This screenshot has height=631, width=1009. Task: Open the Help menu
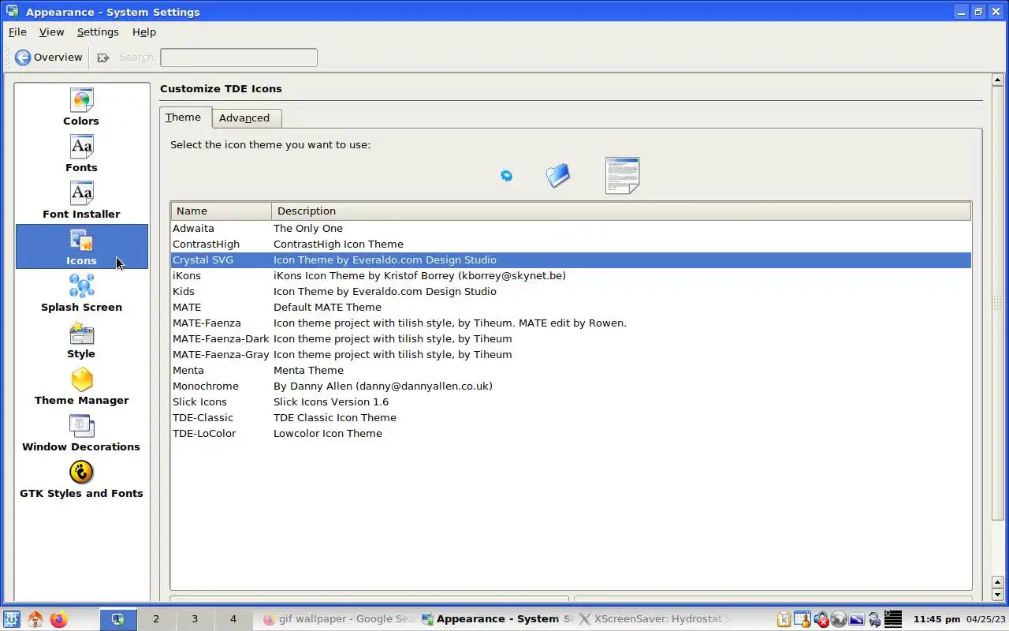144,32
